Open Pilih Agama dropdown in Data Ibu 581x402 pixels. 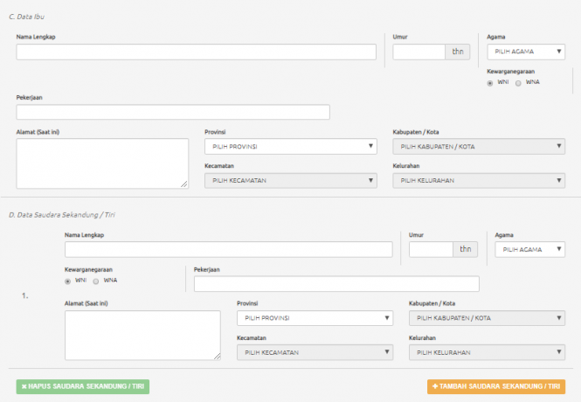pos(526,52)
